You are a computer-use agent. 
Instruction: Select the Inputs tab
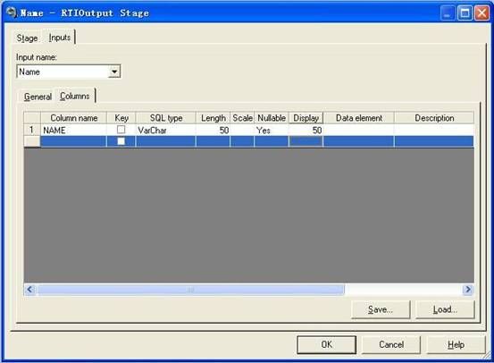tap(60, 38)
